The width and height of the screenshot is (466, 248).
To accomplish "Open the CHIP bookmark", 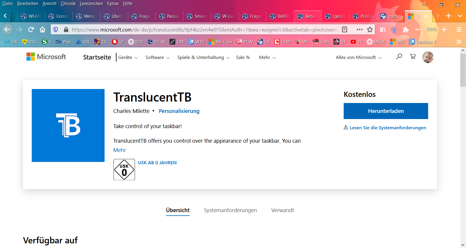I will [x=283, y=42].
